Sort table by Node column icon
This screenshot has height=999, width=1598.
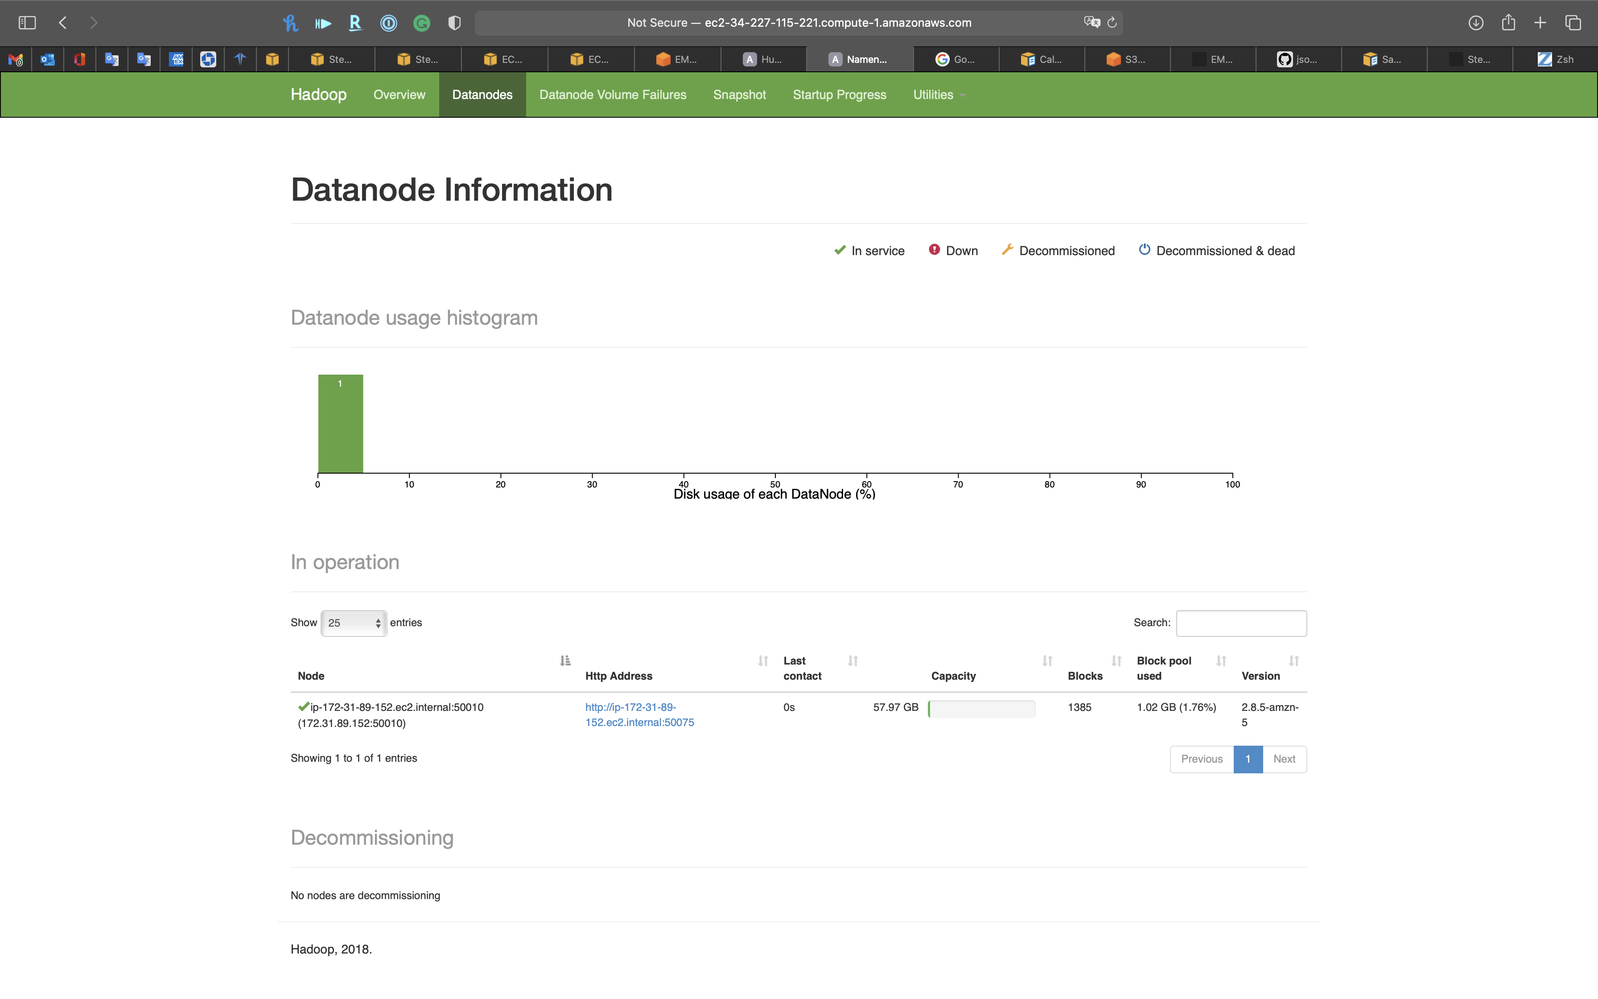pyautogui.click(x=565, y=660)
